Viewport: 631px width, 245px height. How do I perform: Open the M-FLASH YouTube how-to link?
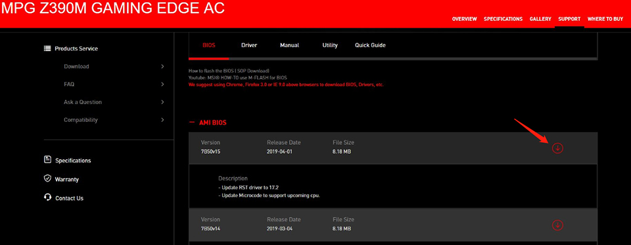pyautogui.click(x=238, y=77)
